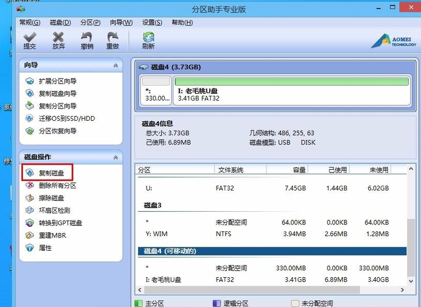Image resolution: width=421 pixels, height=307 pixels.
Task: Select I: 老毛桃U盘 partition block in disk map
Action: (x=292, y=90)
